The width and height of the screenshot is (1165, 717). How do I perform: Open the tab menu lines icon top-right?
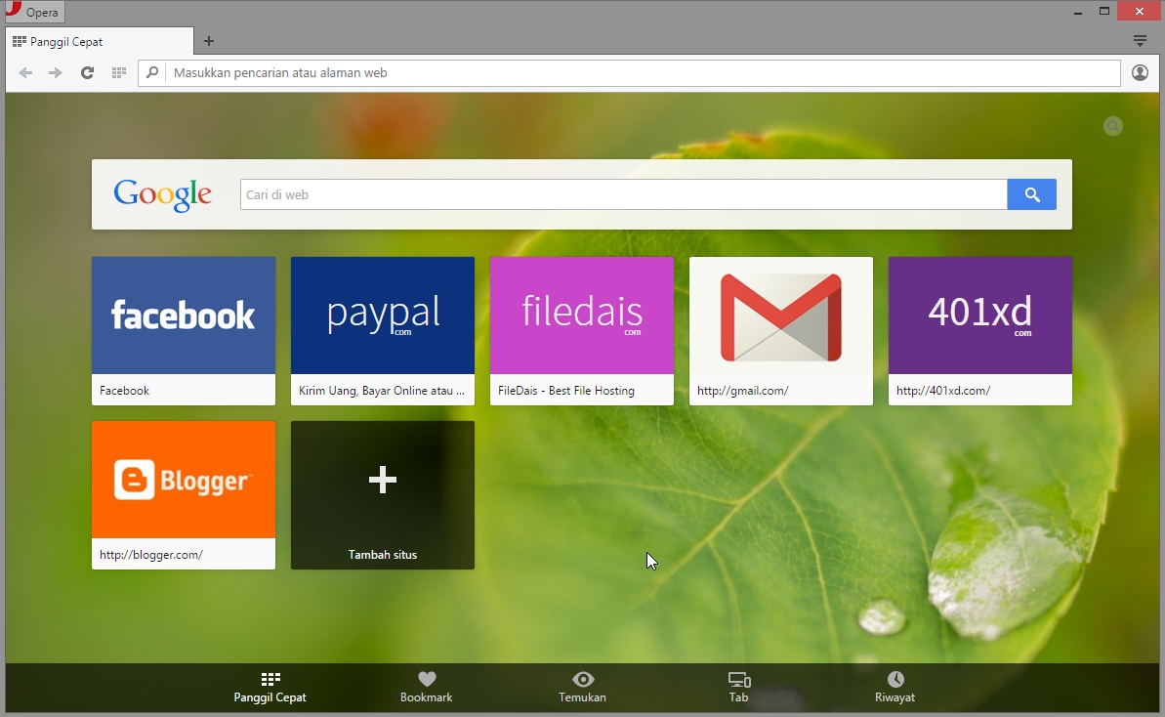1139,41
